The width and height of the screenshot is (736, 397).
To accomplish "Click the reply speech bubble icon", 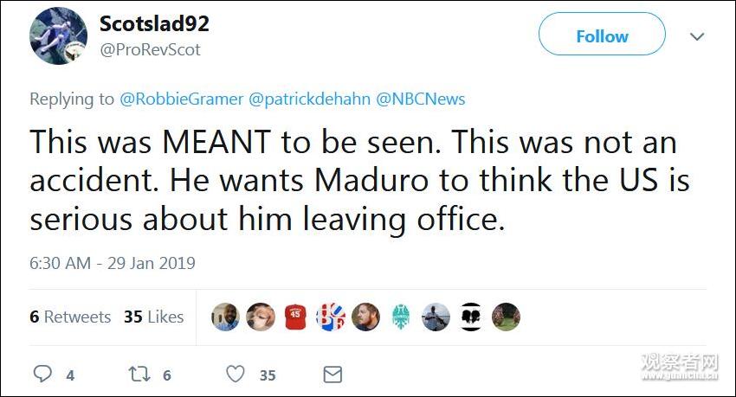I will (42, 374).
